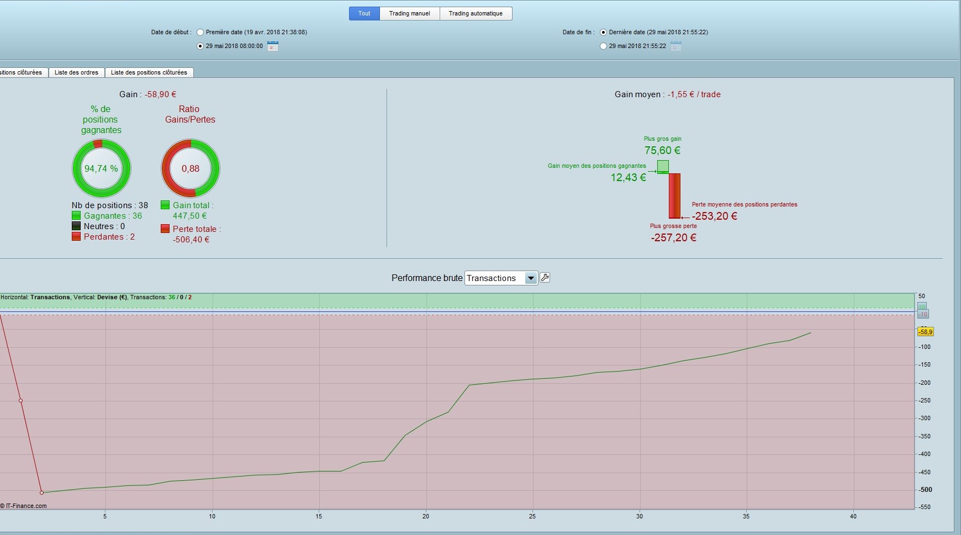Select Première date start option

(200, 32)
